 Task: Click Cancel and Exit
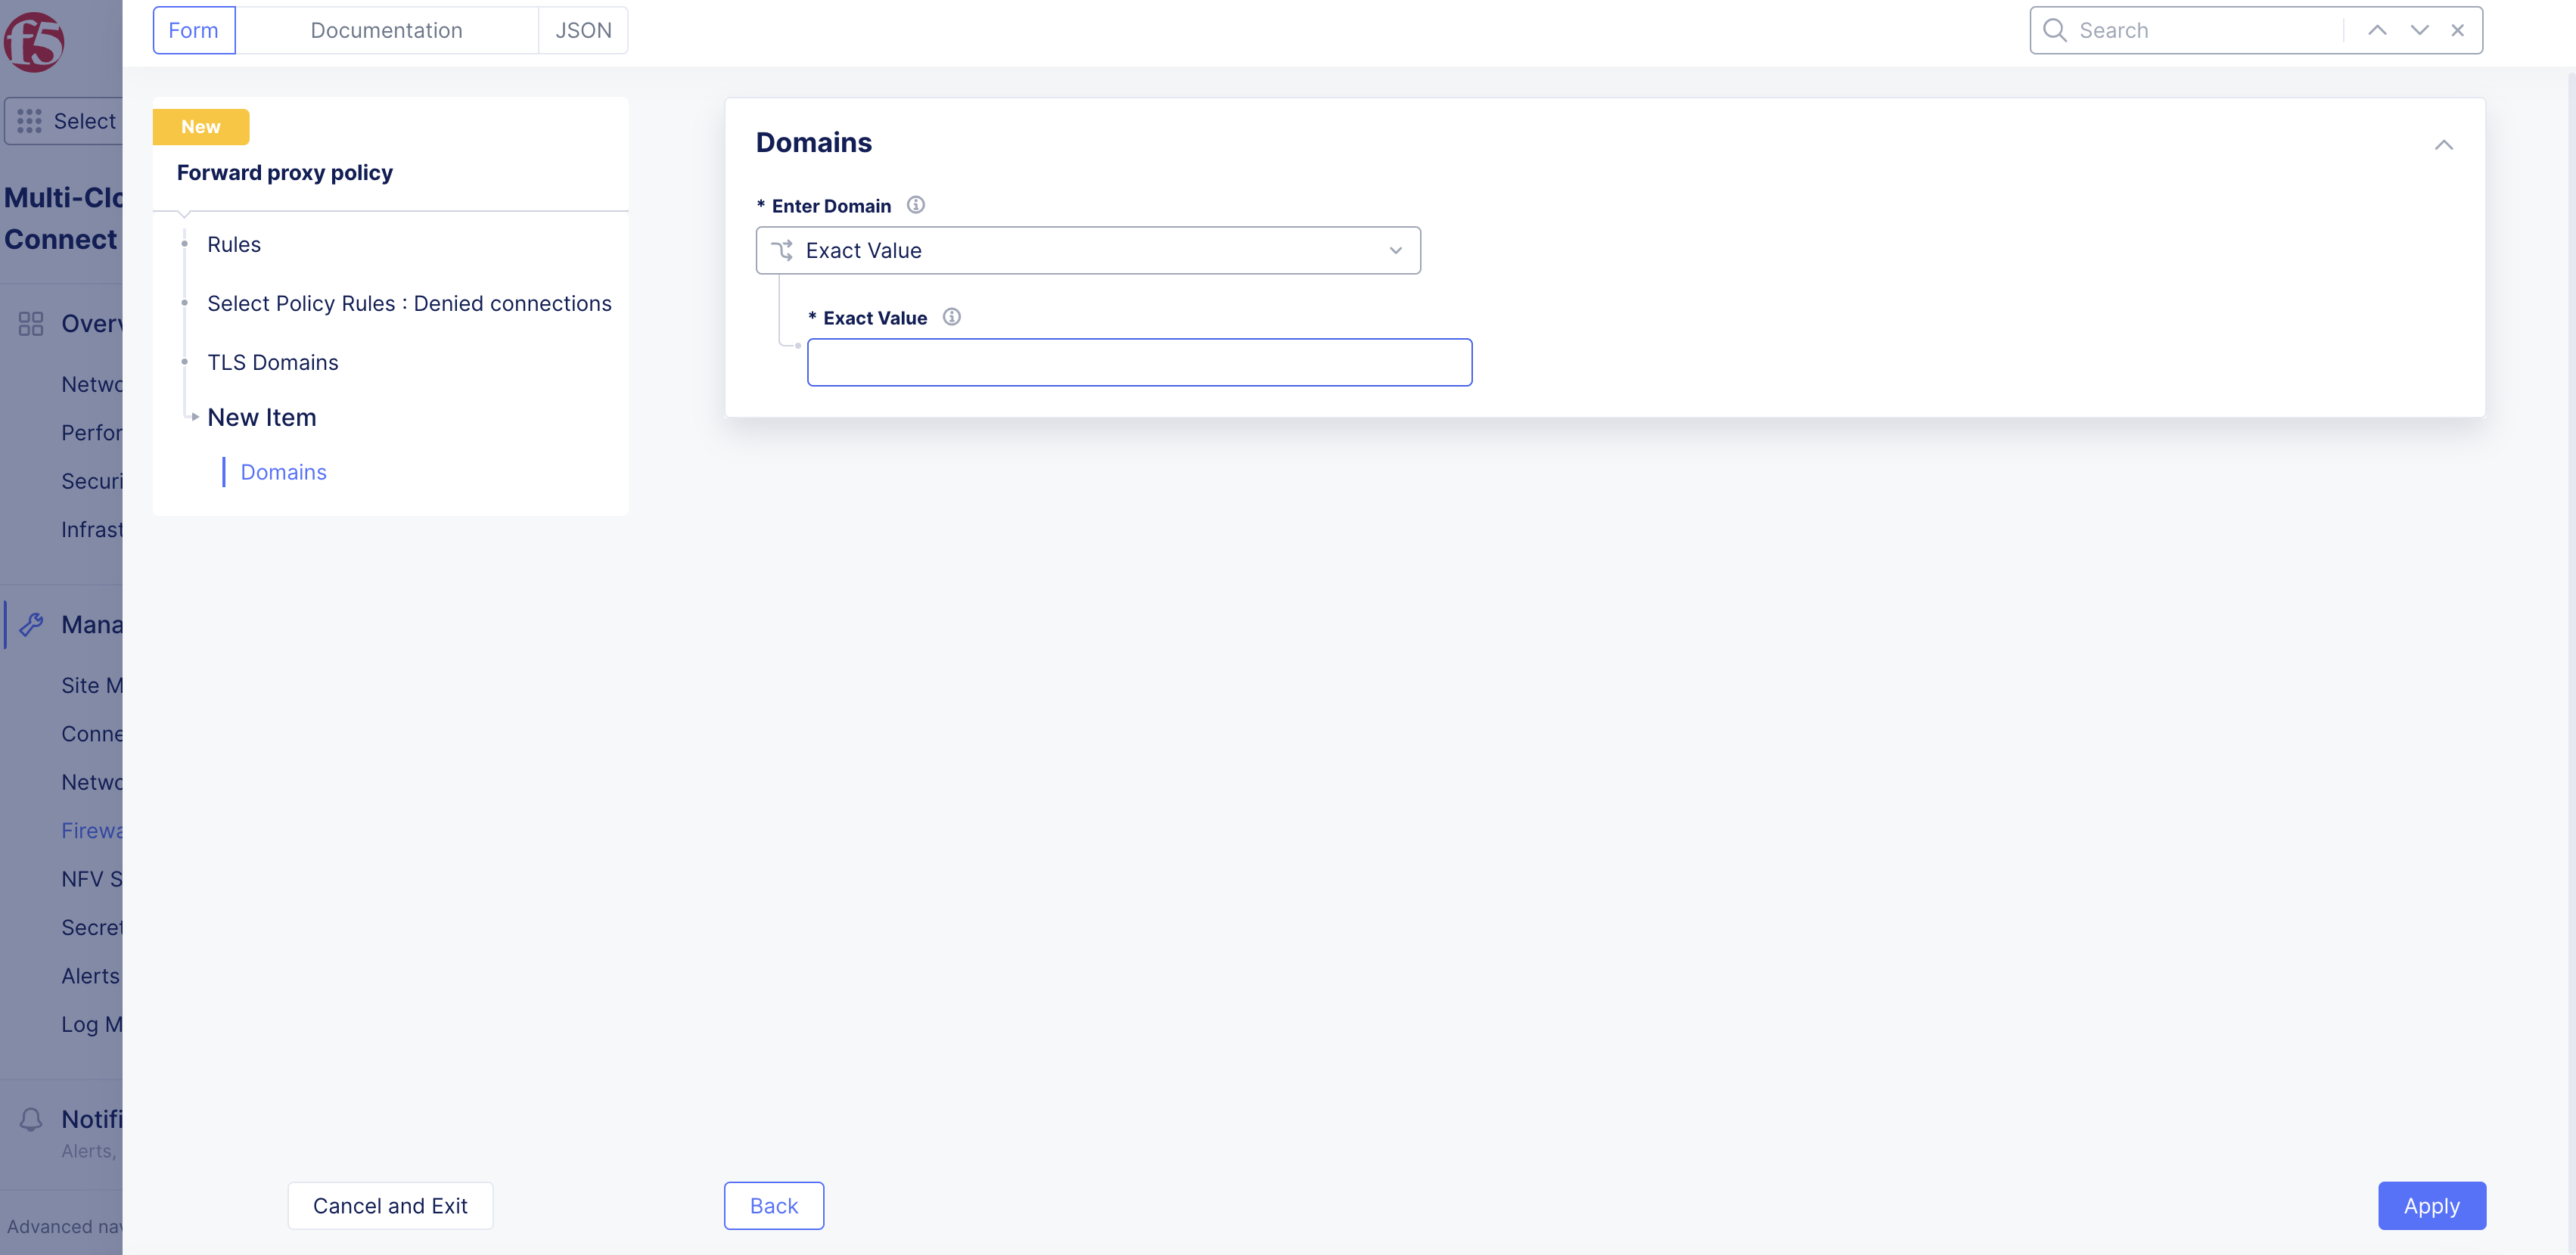(x=390, y=1205)
